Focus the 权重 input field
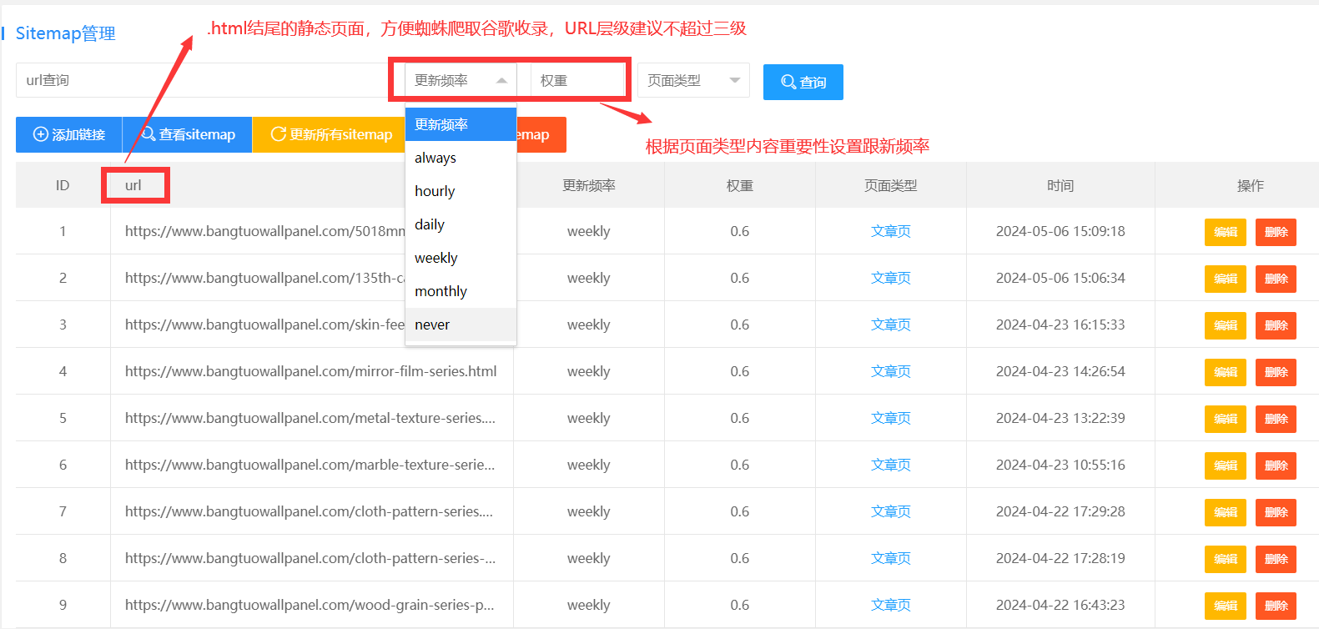The width and height of the screenshot is (1319, 629). point(577,81)
